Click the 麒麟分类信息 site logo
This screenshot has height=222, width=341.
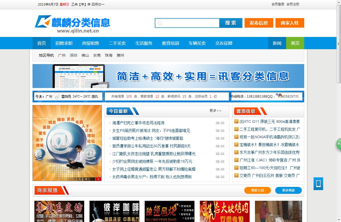(72, 24)
